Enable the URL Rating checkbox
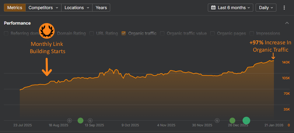The width and height of the screenshot is (294, 133). click(92, 33)
